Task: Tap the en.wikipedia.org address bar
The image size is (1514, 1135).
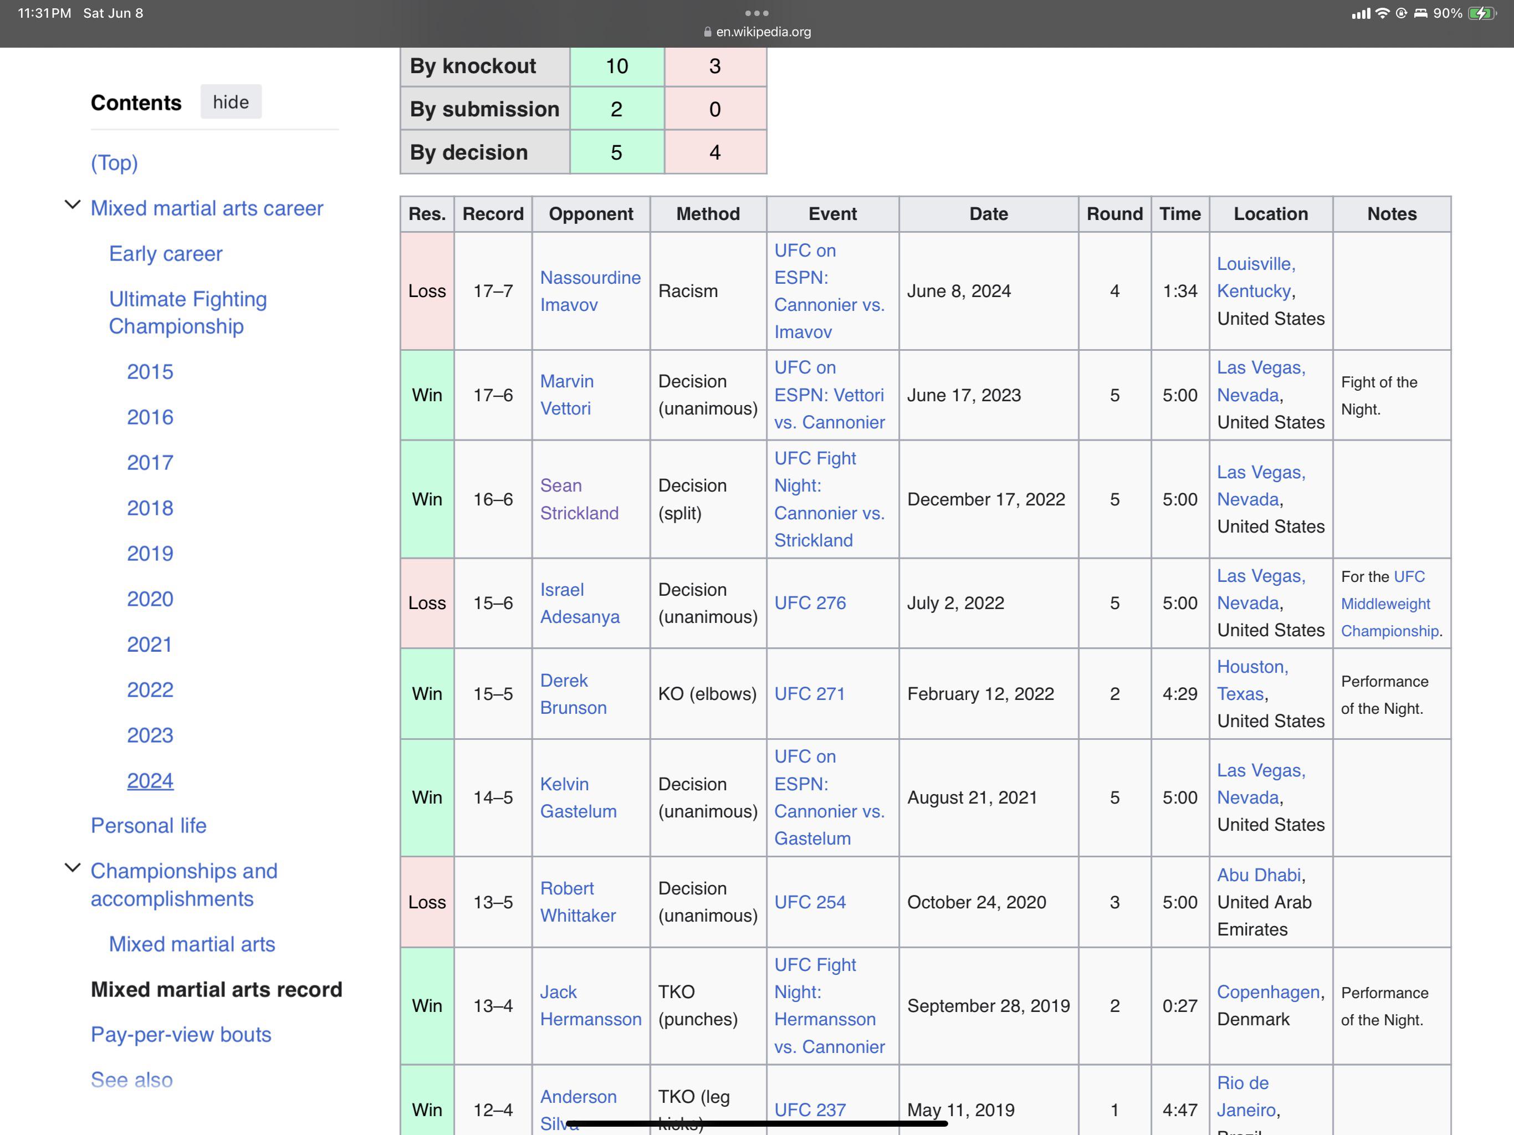Action: [763, 32]
